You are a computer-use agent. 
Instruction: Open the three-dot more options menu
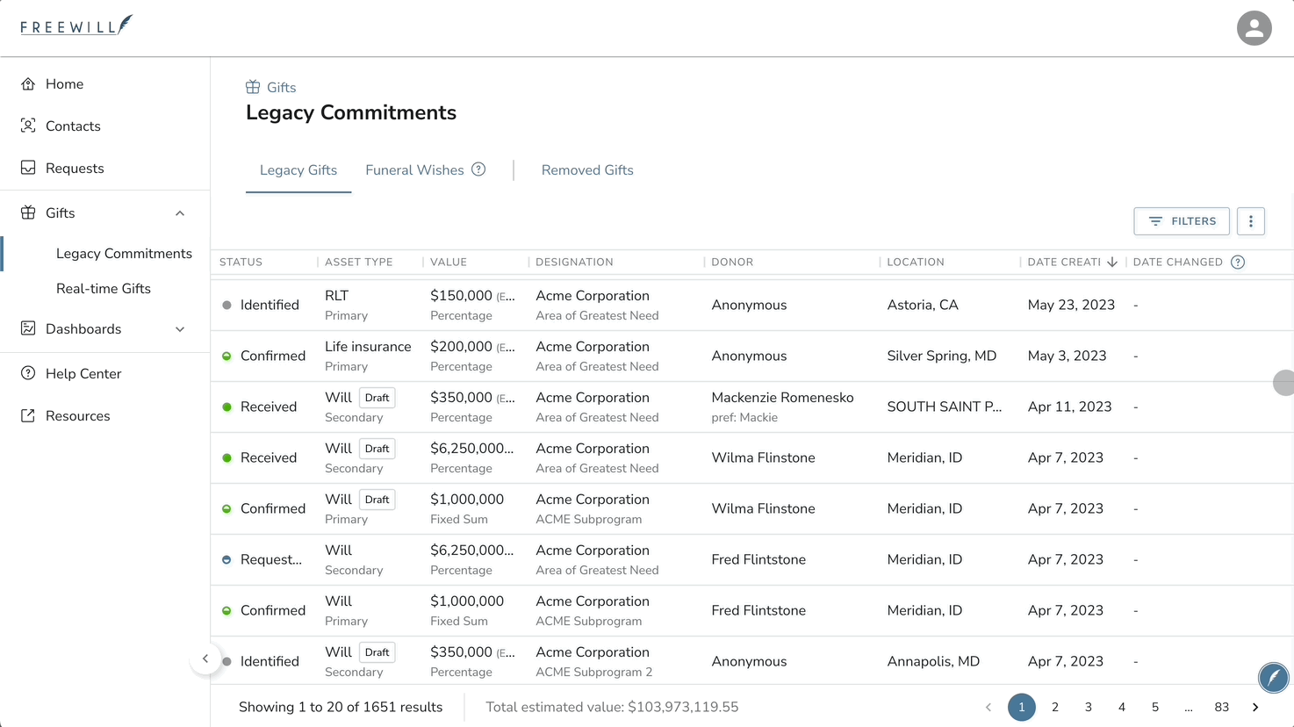pyautogui.click(x=1251, y=221)
